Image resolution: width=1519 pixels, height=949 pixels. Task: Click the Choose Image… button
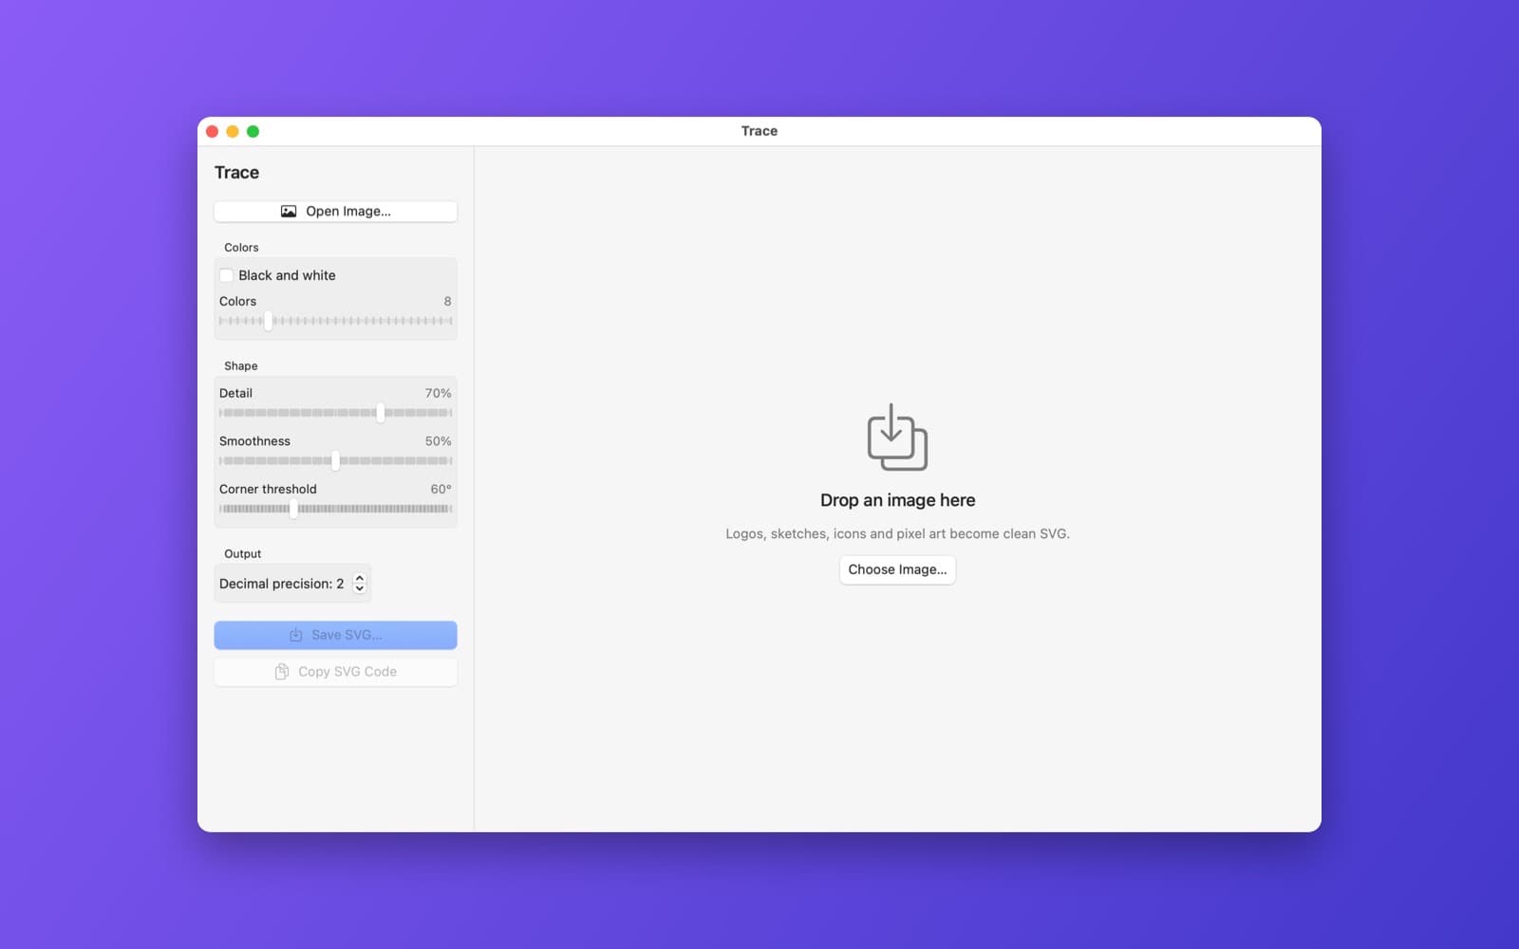(x=897, y=569)
